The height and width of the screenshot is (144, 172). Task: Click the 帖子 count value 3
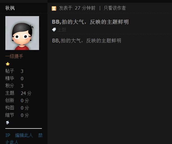22,71
